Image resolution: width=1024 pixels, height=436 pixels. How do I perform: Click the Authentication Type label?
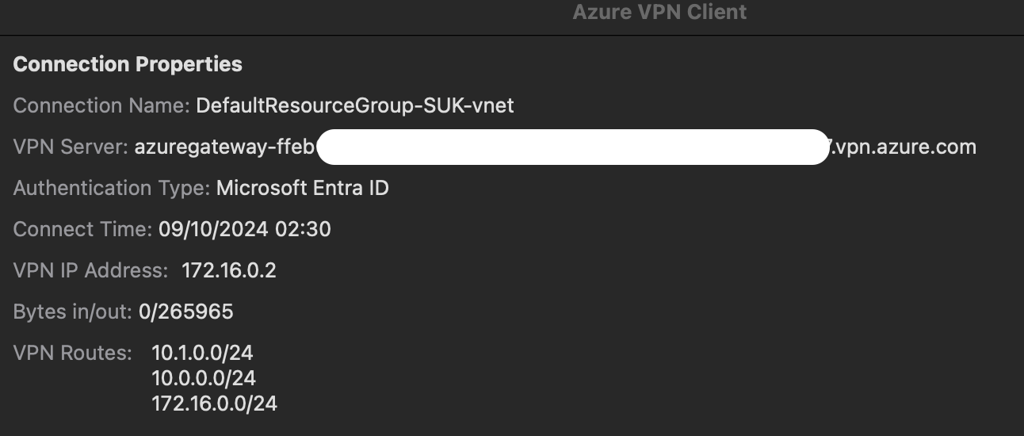[x=112, y=188]
